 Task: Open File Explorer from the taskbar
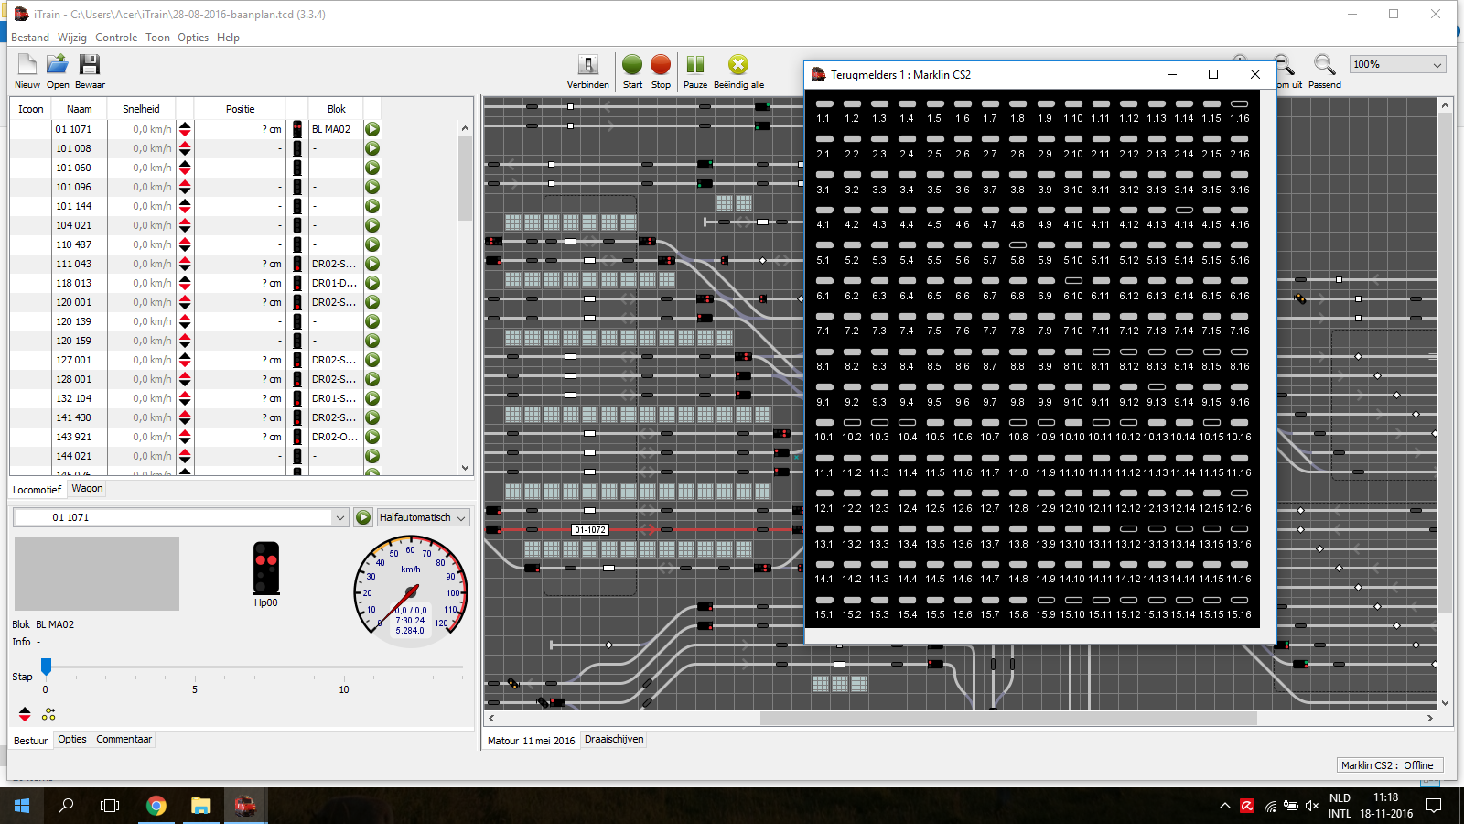(200, 806)
